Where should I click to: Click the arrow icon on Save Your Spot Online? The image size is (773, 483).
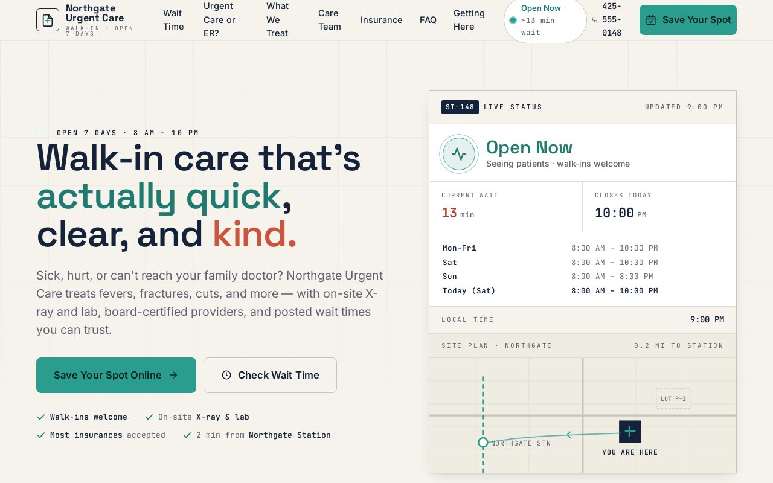click(173, 375)
